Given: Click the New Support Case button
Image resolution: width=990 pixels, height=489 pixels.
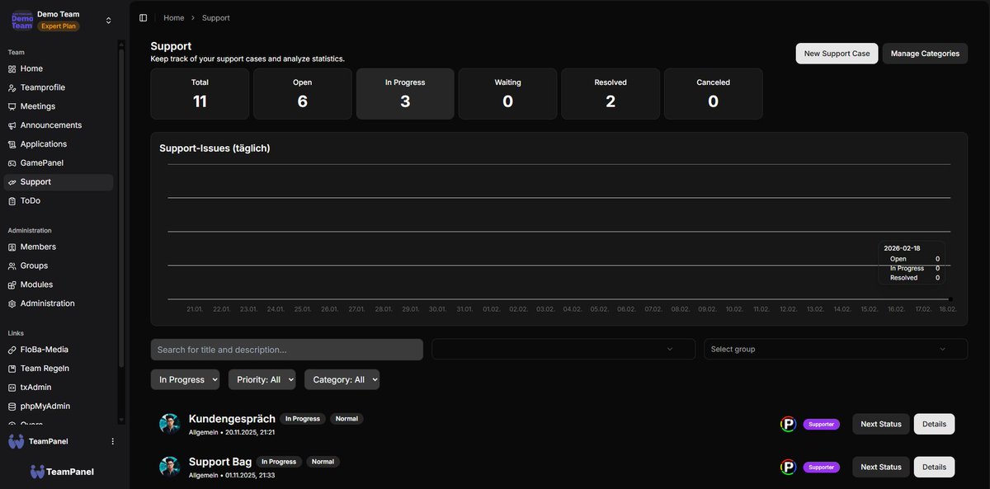Looking at the screenshot, I should point(836,53).
